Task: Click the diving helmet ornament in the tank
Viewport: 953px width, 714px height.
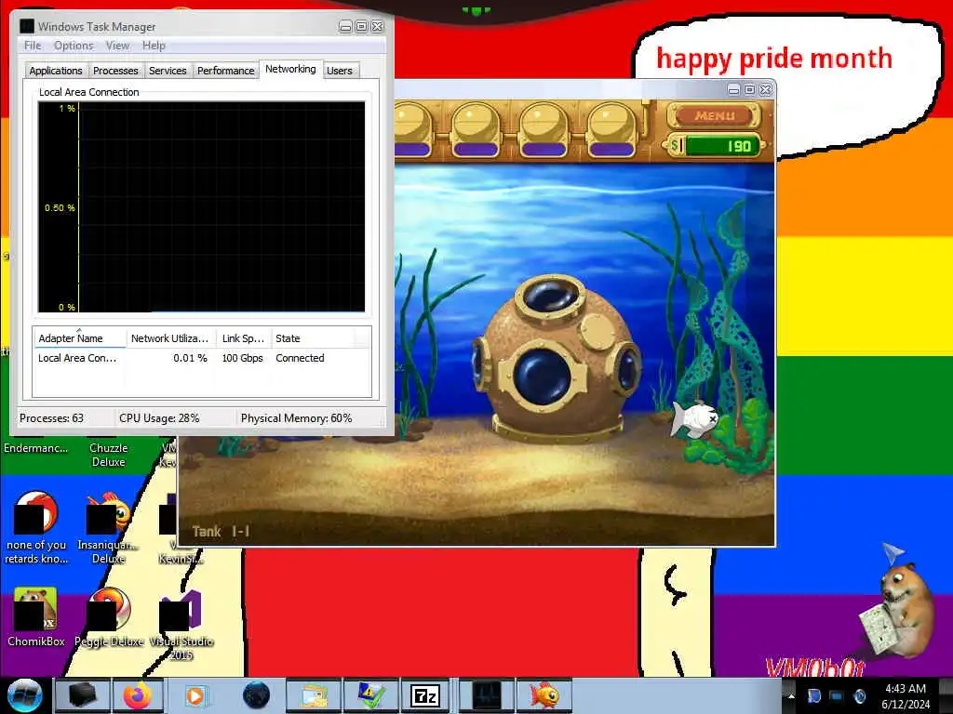Action: (x=555, y=358)
